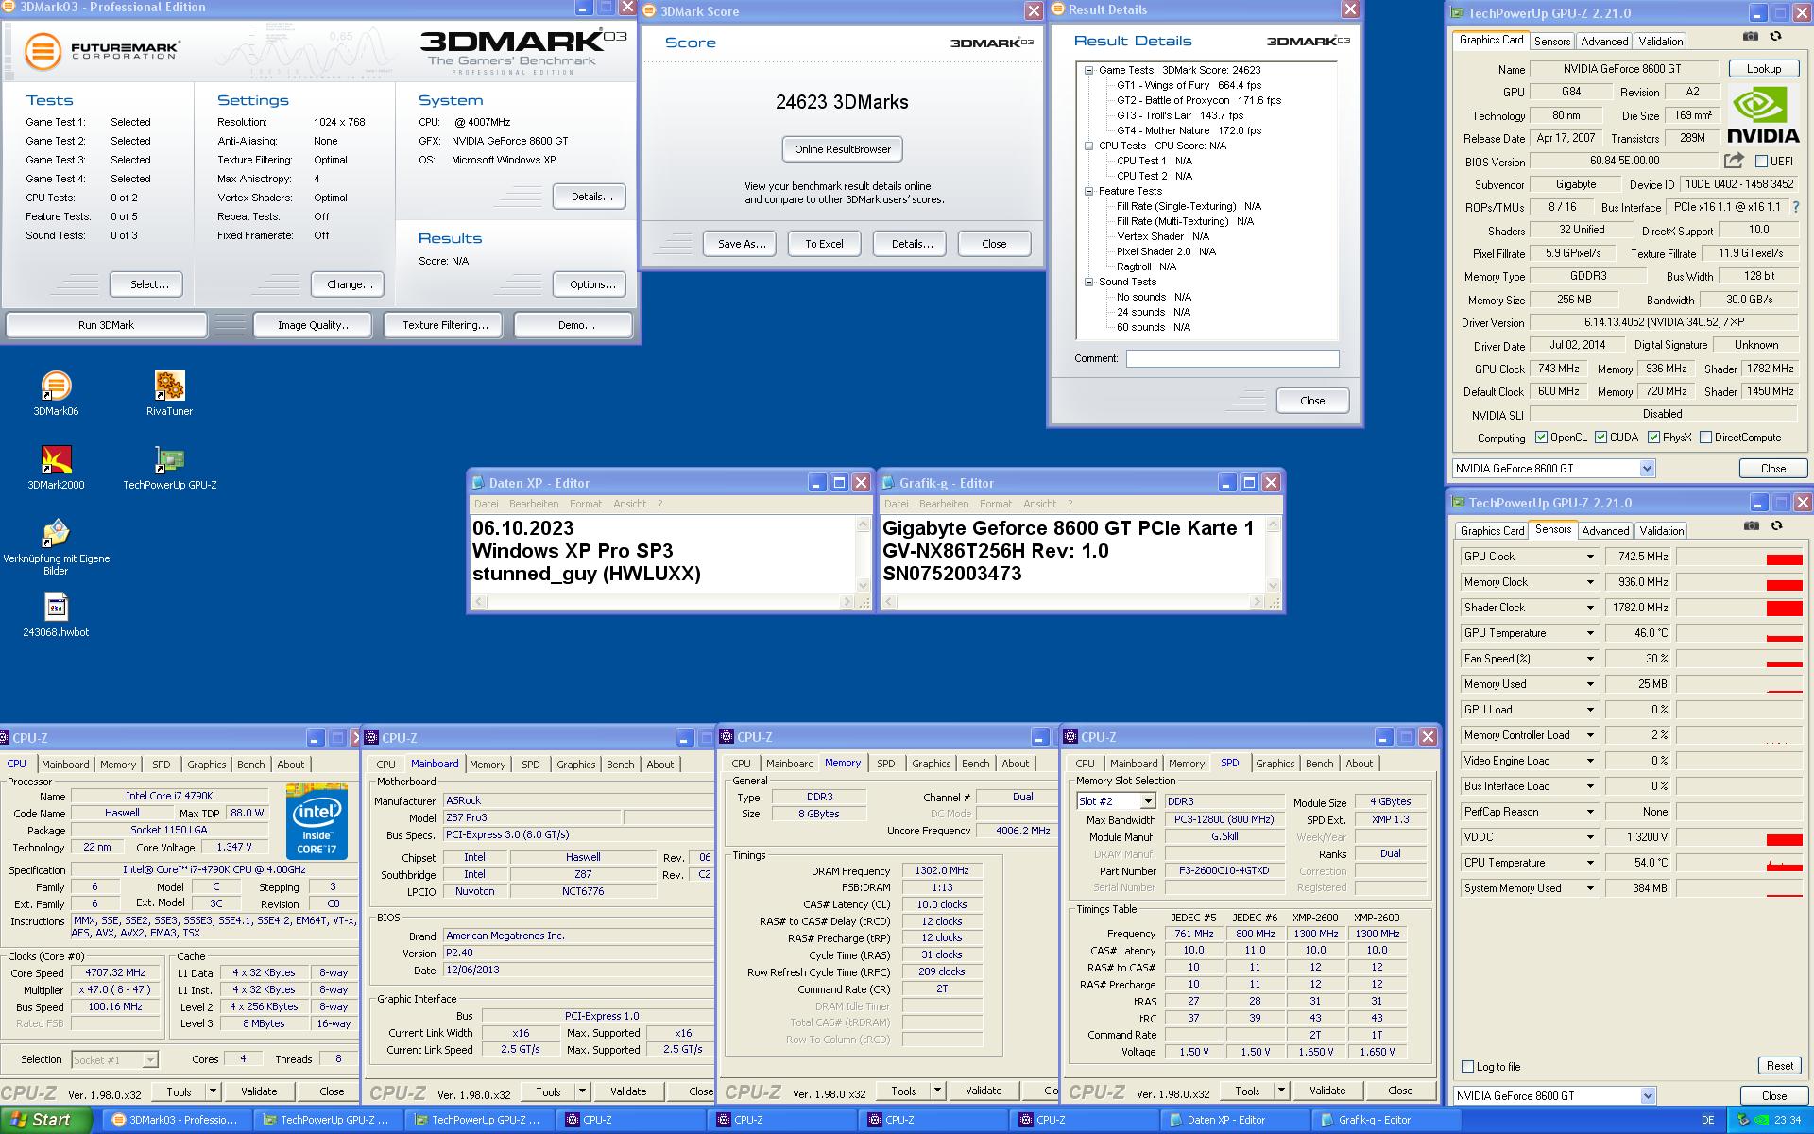Open Graphics tab in CPU-Z SPD window

(1275, 764)
